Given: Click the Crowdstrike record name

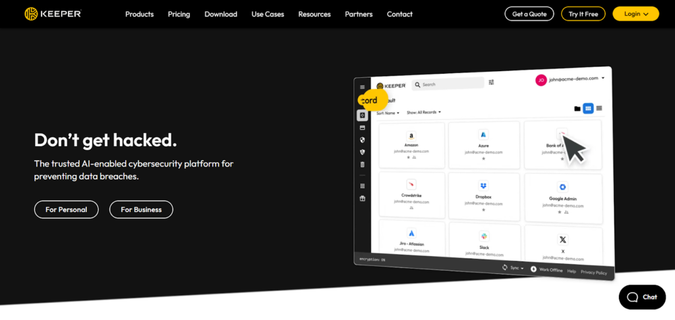Looking at the screenshot, I should [x=411, y=196].
